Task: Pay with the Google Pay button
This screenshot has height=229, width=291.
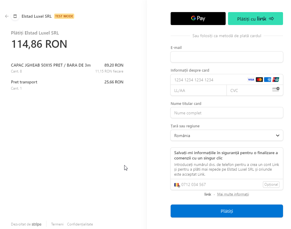Action: point(198,19)
